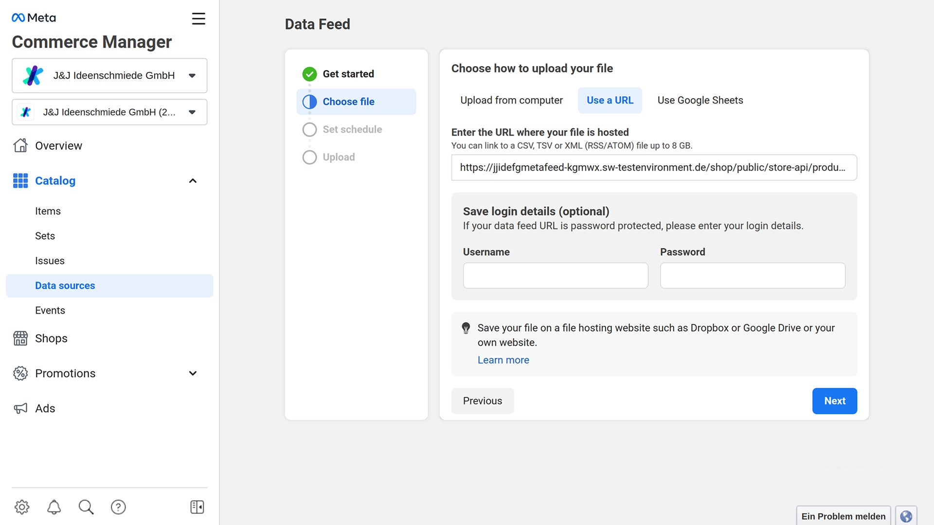Click the Upload step circle

309,157
